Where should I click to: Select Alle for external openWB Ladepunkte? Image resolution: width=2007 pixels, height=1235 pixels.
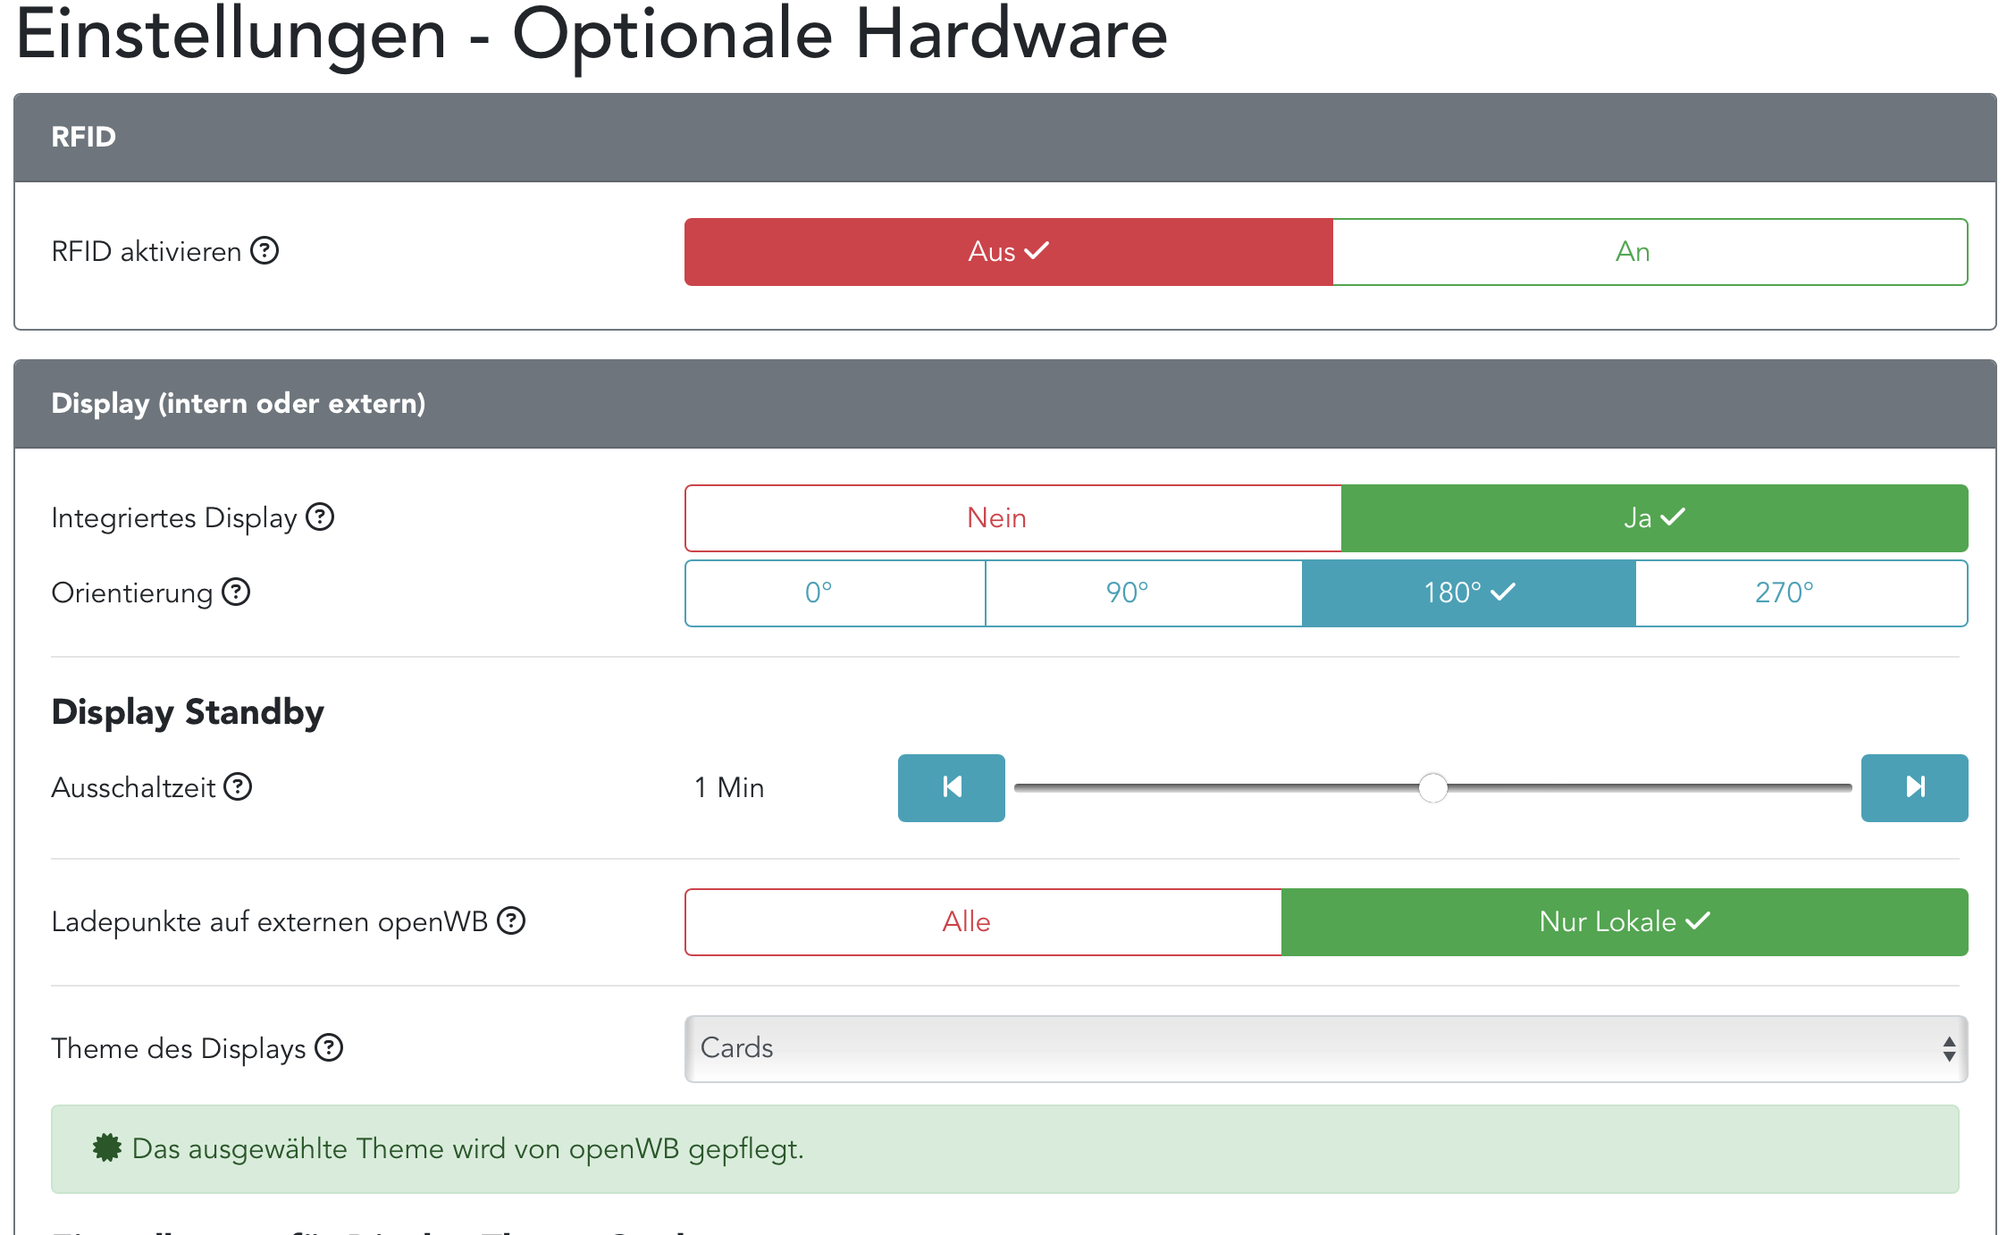983,922
